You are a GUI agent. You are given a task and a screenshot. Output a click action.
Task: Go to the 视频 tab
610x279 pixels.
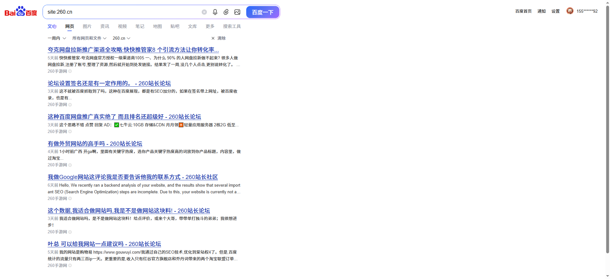pos(122,26)
